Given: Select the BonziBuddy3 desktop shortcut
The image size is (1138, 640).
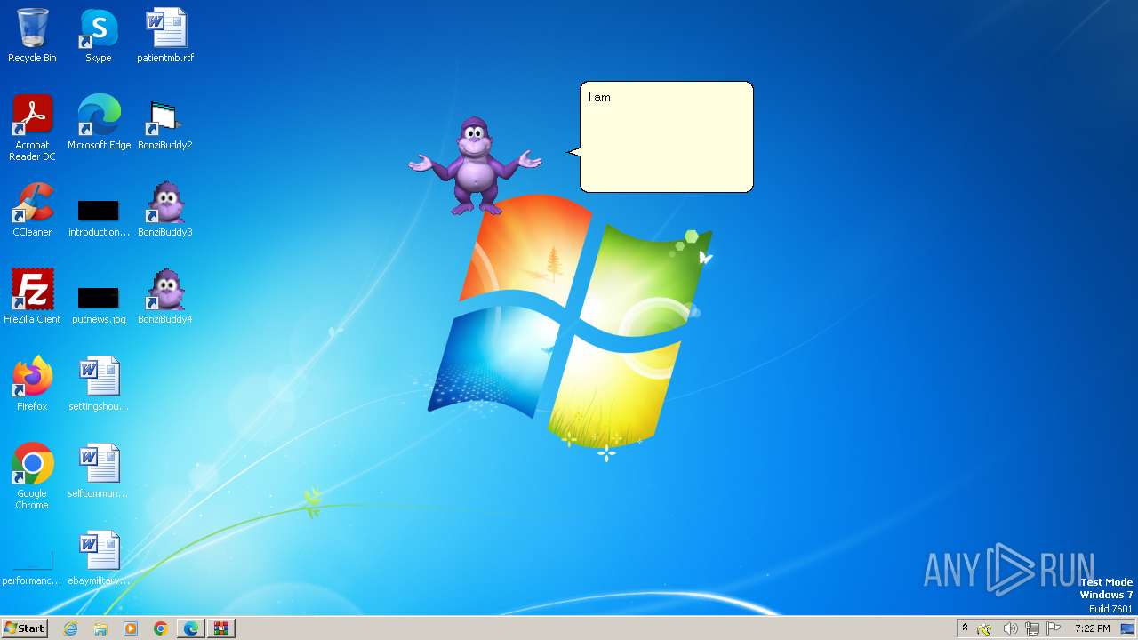Looking at the screenshot, I should tap(165, 210).
